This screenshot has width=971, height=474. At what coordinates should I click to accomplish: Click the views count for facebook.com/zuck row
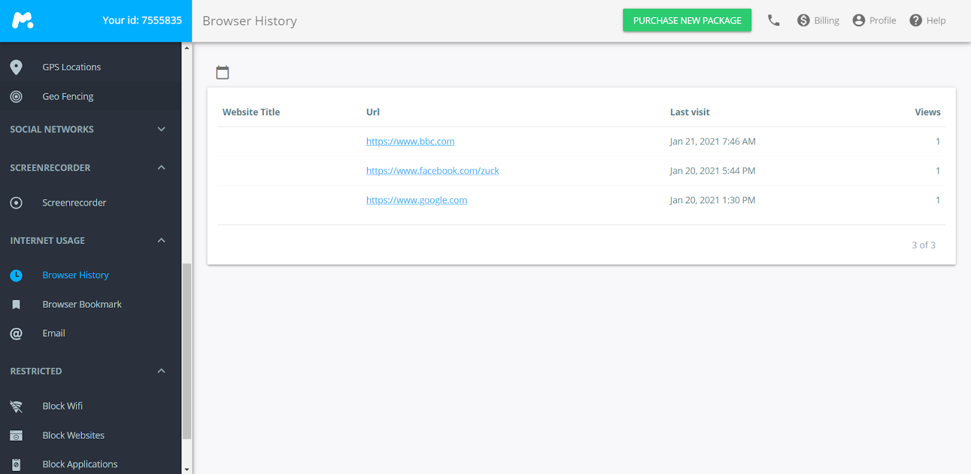pos(938,171)
